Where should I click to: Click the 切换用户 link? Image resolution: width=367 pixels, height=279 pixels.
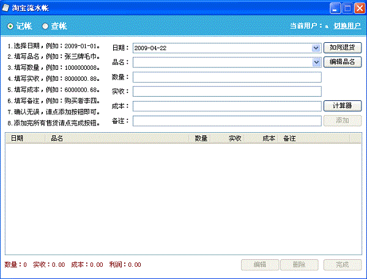click(347, 26)
